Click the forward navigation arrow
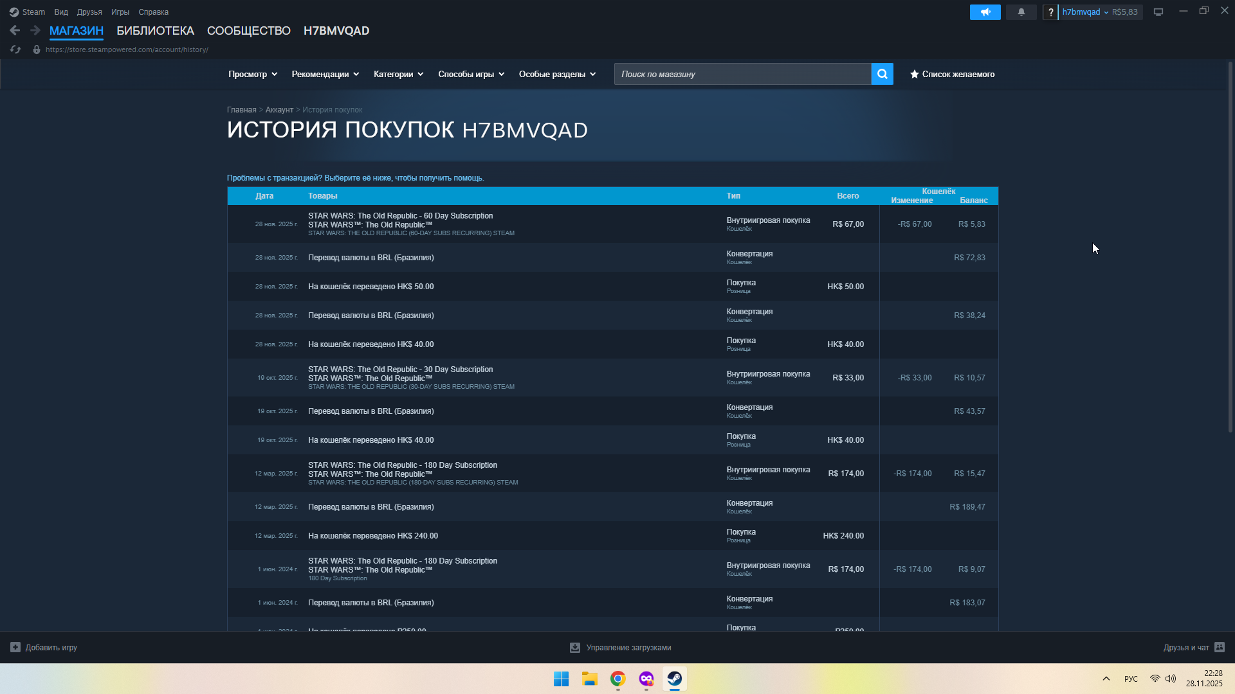Viewport: 1235px width, 694px height. click(x=35, y=30)
